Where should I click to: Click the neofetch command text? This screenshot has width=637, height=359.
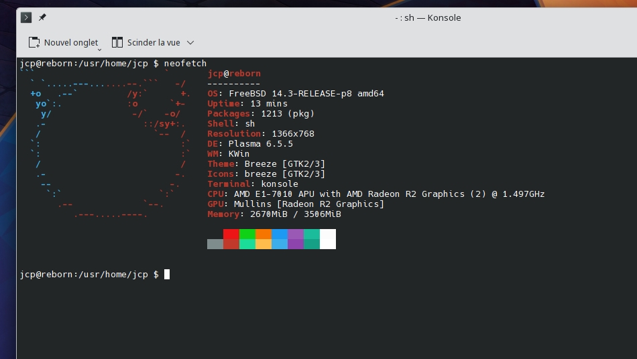185,63
